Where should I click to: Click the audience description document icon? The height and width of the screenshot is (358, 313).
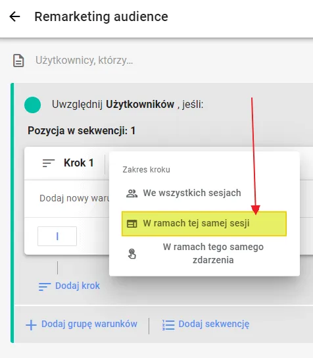(x=18, y=61)
